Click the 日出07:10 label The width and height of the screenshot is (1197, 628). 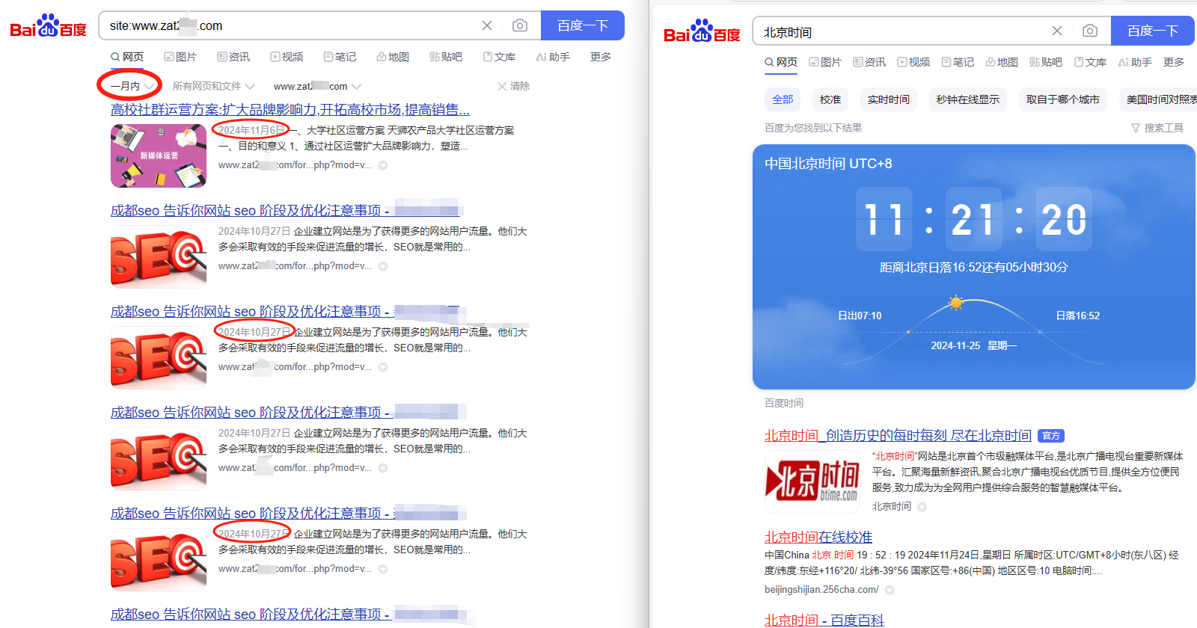(860, 315)
